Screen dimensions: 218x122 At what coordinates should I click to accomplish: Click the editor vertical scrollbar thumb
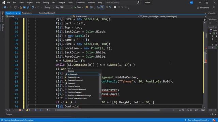pyautogui.click(x=205, y=57)
